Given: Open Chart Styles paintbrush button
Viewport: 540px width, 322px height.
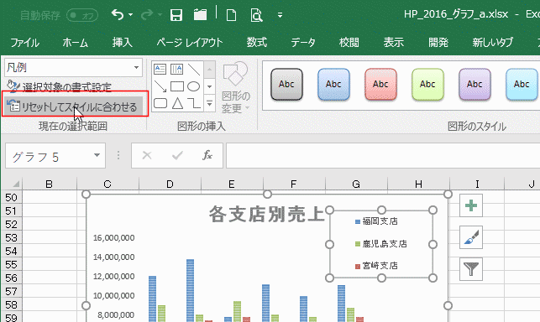Looking at the screenshot, I should click(471, 237).
